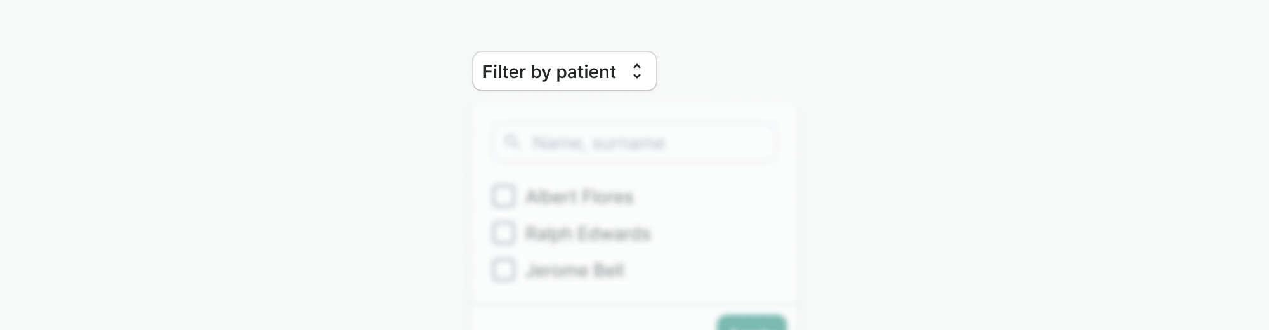The image size is (1269, 330).
Task: Check the Jerome Bell checkbox
Action: coord(504,270)
